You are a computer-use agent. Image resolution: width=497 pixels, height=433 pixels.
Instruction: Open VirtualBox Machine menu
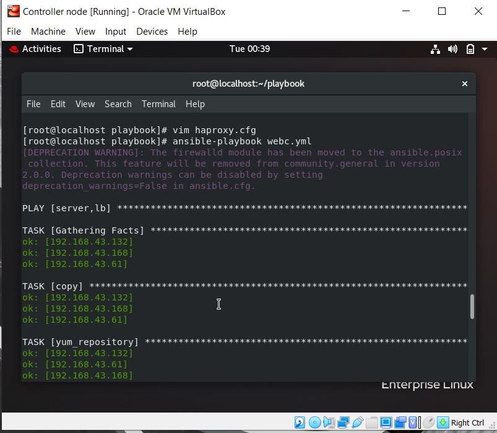pyautogui.click(x=48, y=32)
